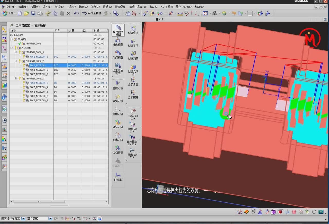The height and width of the screenshot is (224, 329).
Task: Click time cell 06:17:10 for FACE_MILLING_2
Action: tap(99, 70)
